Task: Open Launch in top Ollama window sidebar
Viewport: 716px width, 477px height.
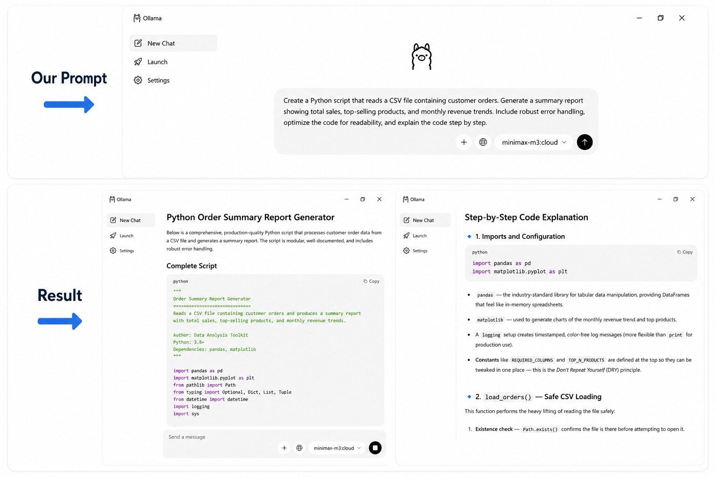Action: (157, 62)
